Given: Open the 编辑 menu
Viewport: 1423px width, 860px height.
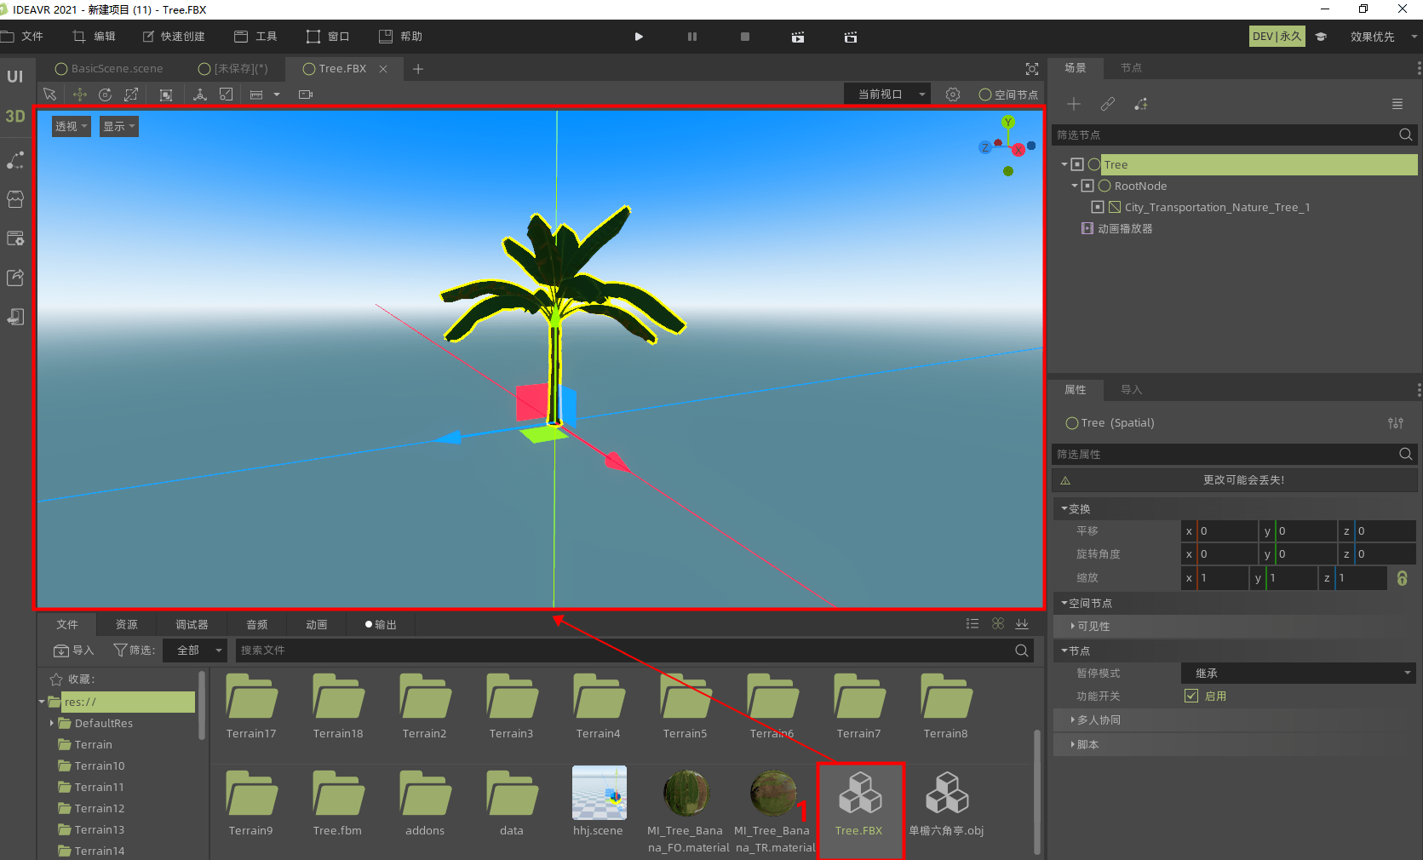Looking at the screenshot, I should point(94,37).
